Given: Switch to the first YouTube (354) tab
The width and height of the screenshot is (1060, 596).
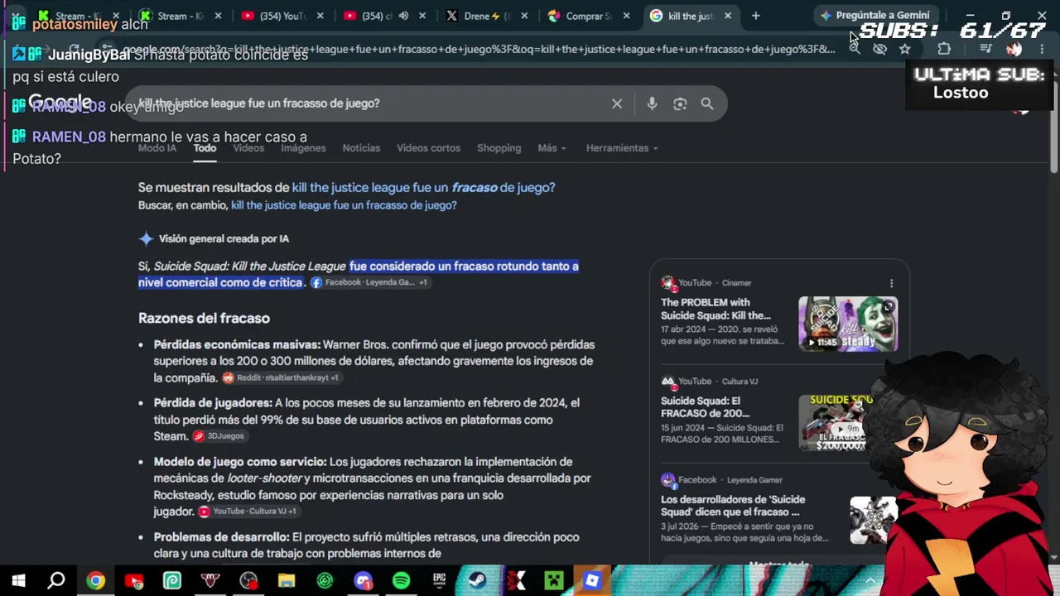Looking at the screenshot, I should pyautogui.click(x=283, y=16).
